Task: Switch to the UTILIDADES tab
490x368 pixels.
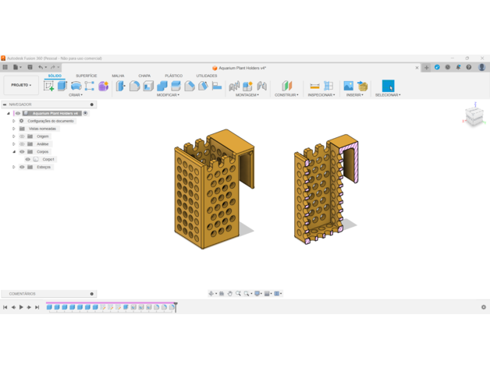Action: [207, 76]
